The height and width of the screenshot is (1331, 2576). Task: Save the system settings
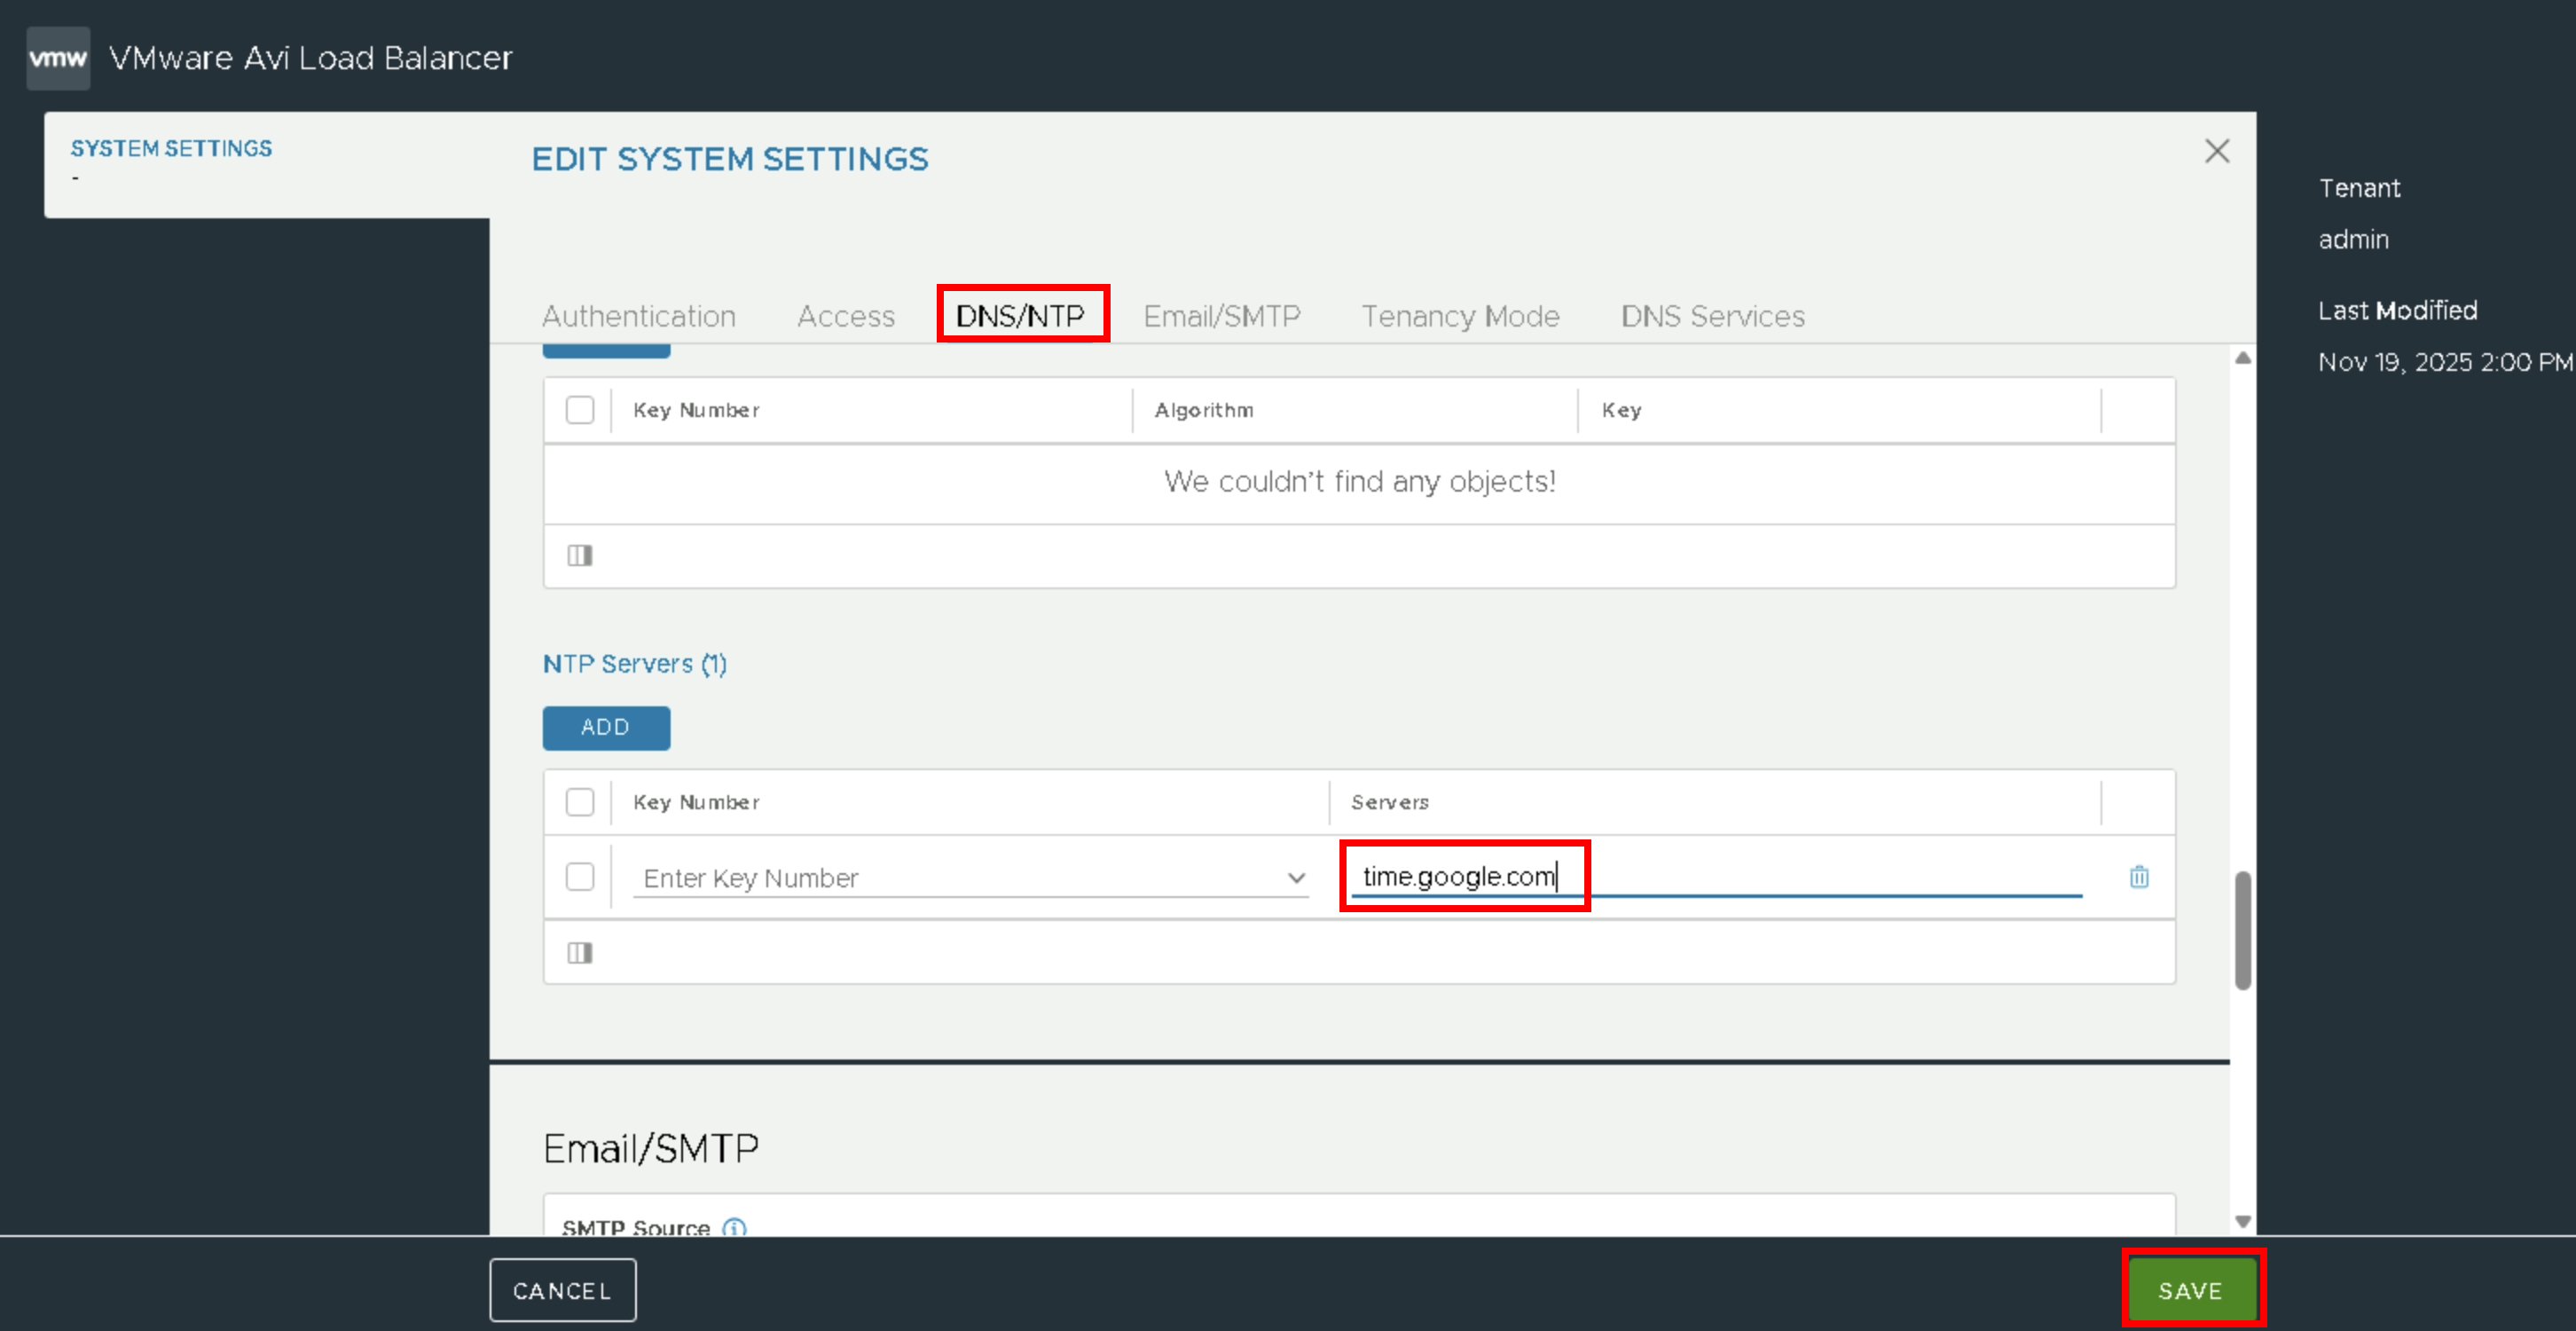[x=2191, y=1290]
